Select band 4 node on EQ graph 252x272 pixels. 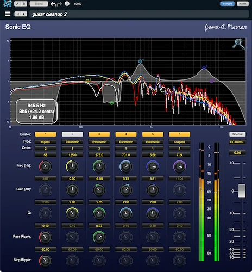coord(140,61)
